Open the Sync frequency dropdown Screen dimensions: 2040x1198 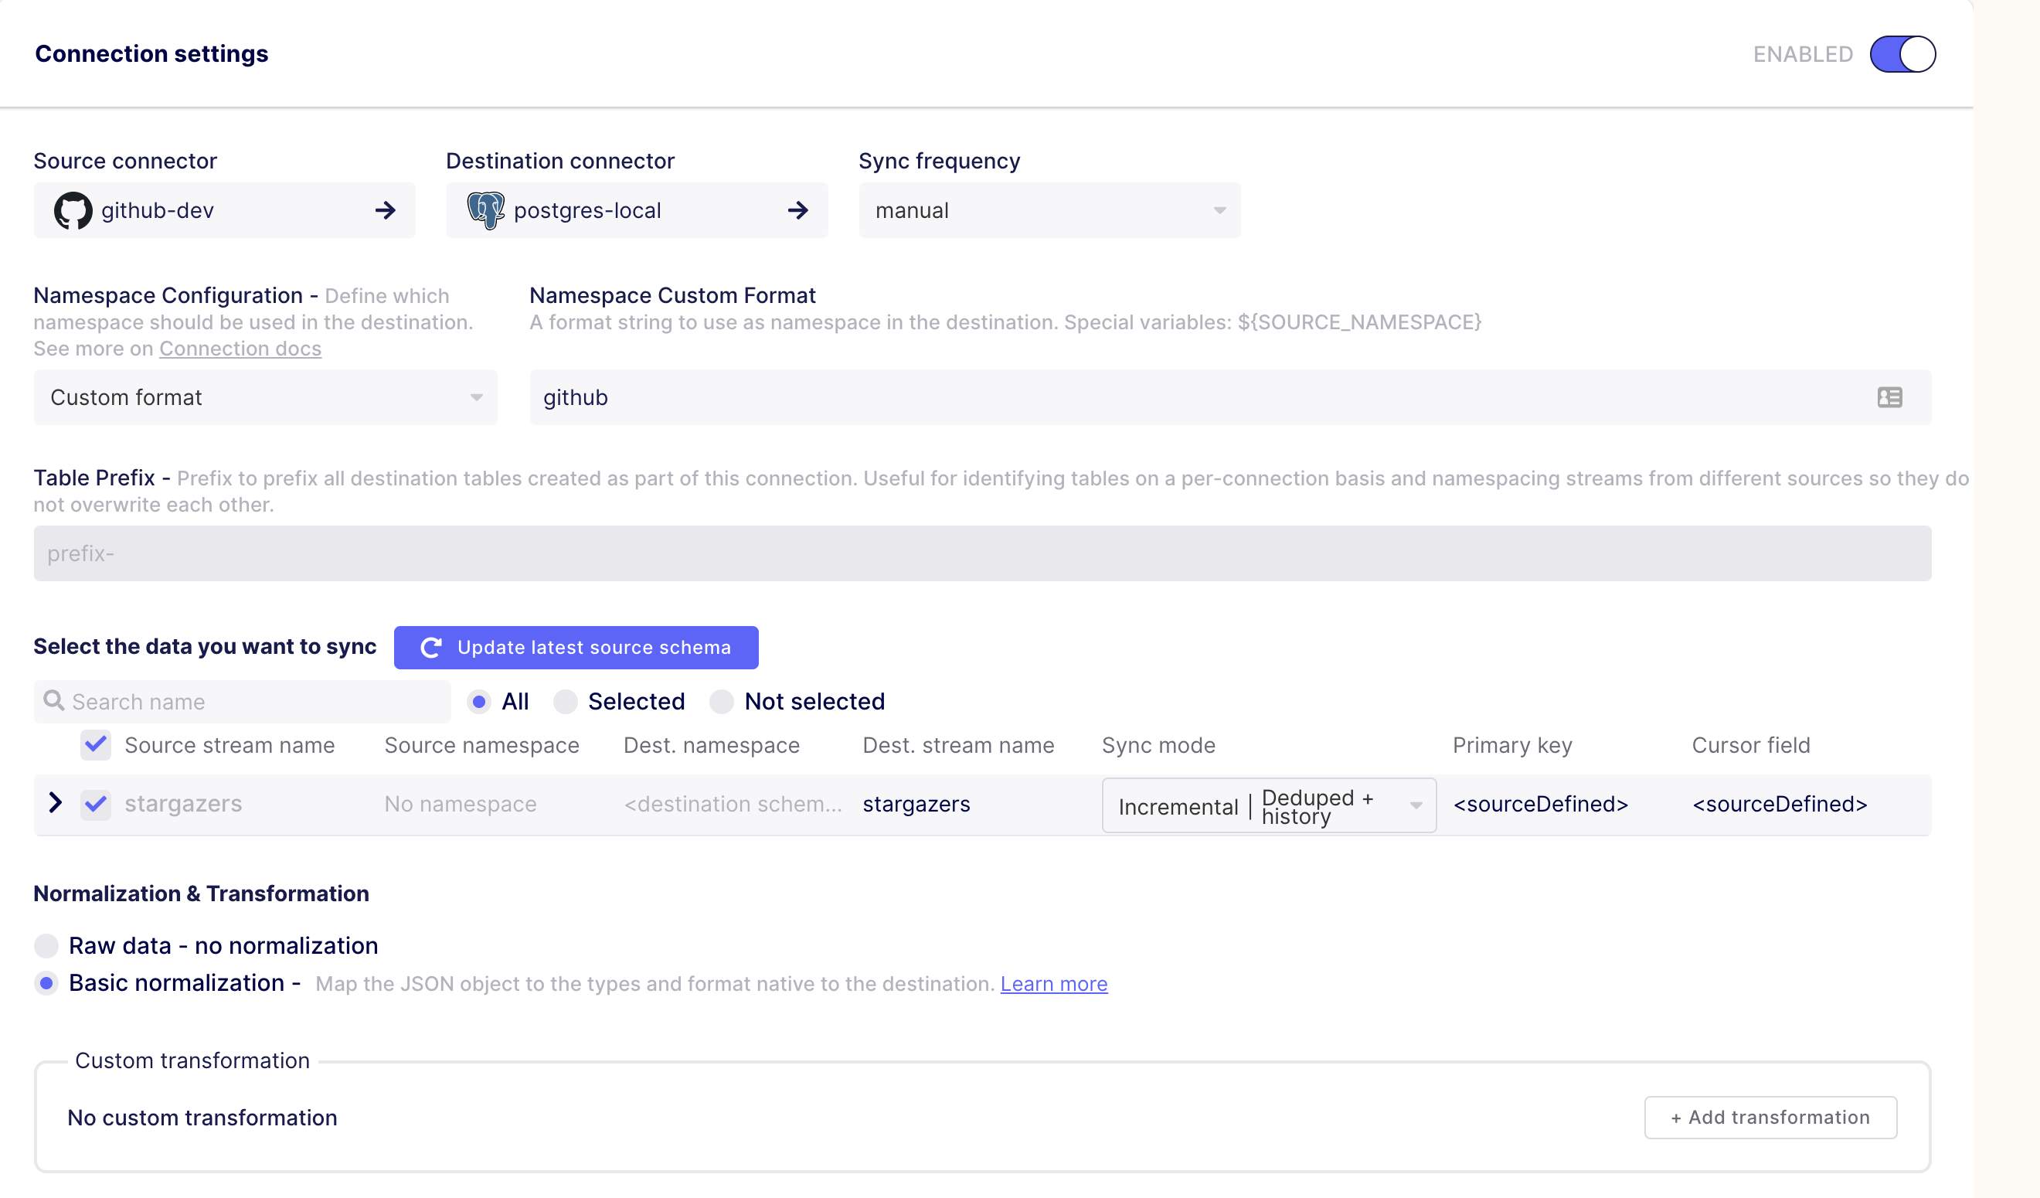1049,209
